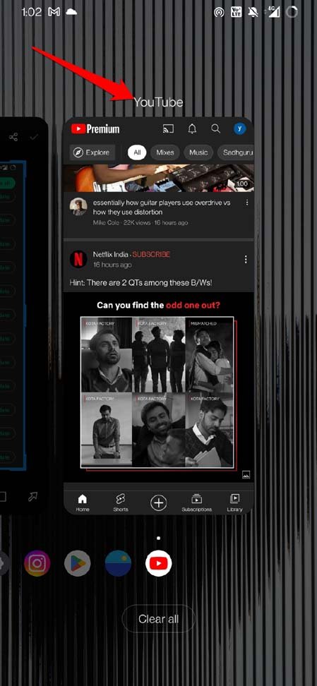Screen dimensions: 317x686
Task: Select the All filter chip
Action: [137, 152]
